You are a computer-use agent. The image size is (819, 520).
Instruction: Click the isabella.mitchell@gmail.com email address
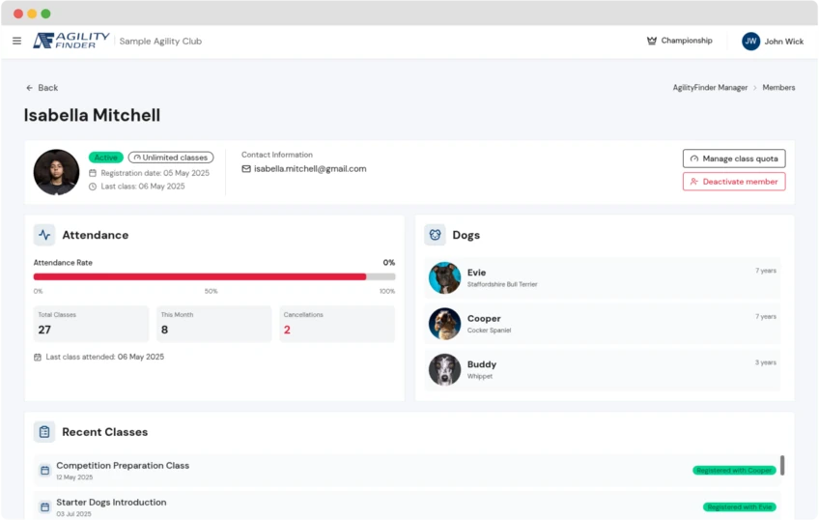pyautogui.click(x=310, y=169)
